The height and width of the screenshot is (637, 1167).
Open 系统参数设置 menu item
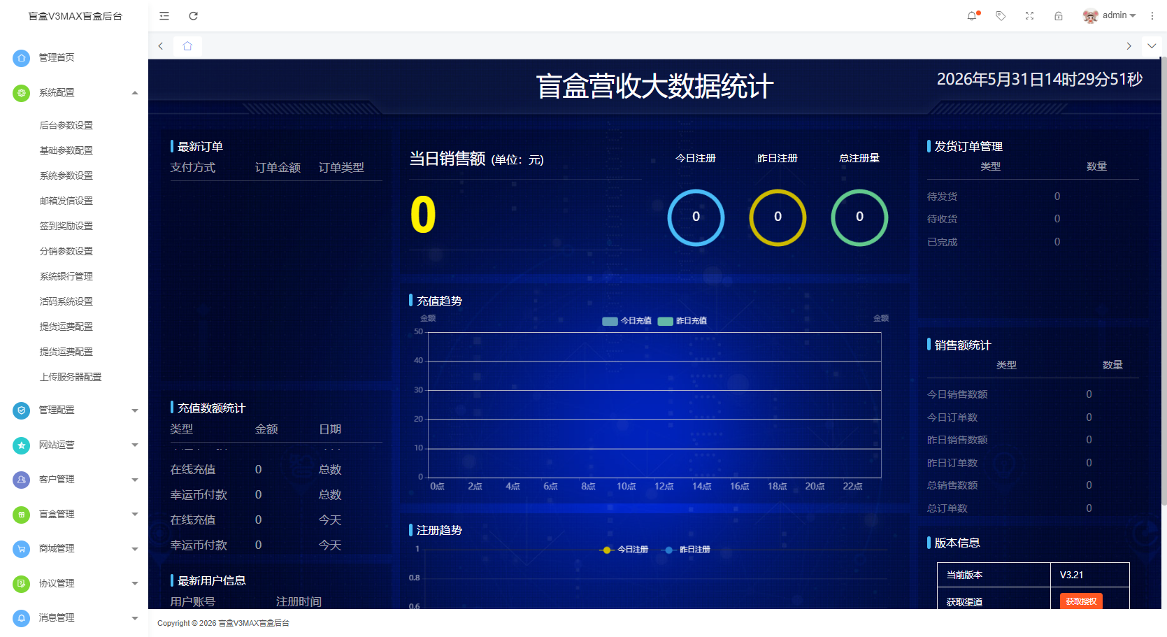coord(66,176)
